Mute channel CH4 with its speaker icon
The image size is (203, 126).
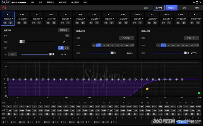point(54,23)
